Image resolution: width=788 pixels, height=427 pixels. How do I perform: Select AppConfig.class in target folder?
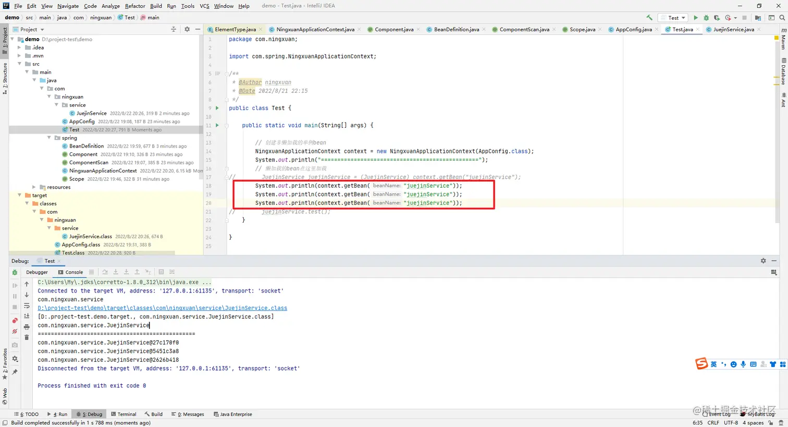tap(81, 245)
